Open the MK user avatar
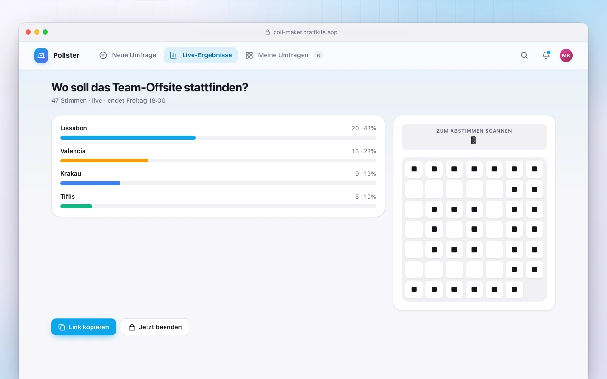 click(x=566, y=55)
